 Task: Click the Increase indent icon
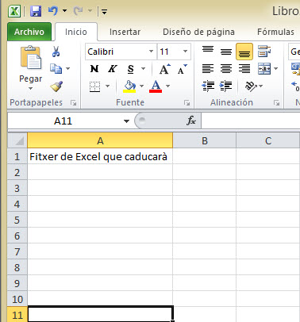pyautogui.click(x=225, y=86)
